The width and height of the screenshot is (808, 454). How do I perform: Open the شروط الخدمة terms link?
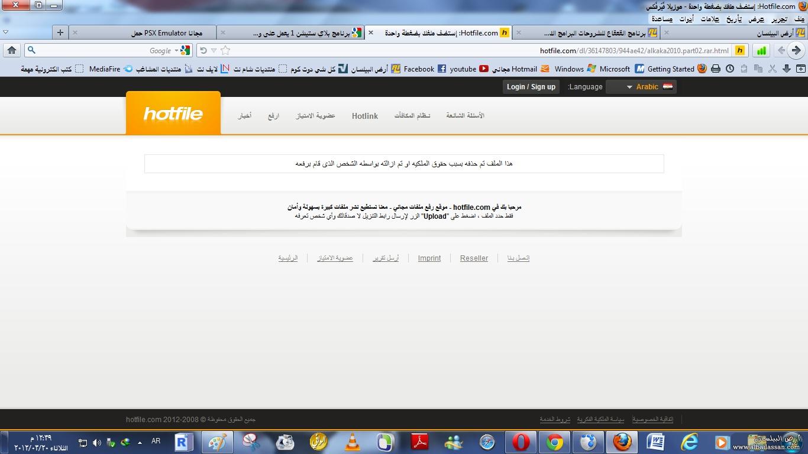tap(555, 419)
